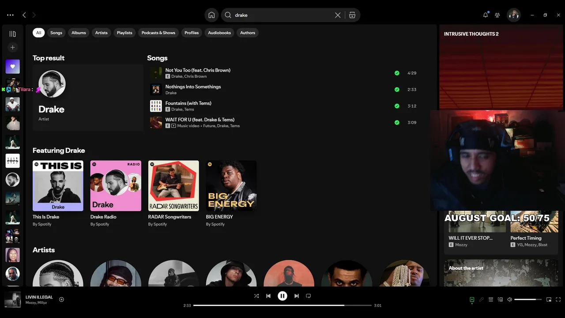Open INTRUSIVE THOUGHTS 2 panel title
Viewport: 565px width, 318px height.
click(471, 34)
